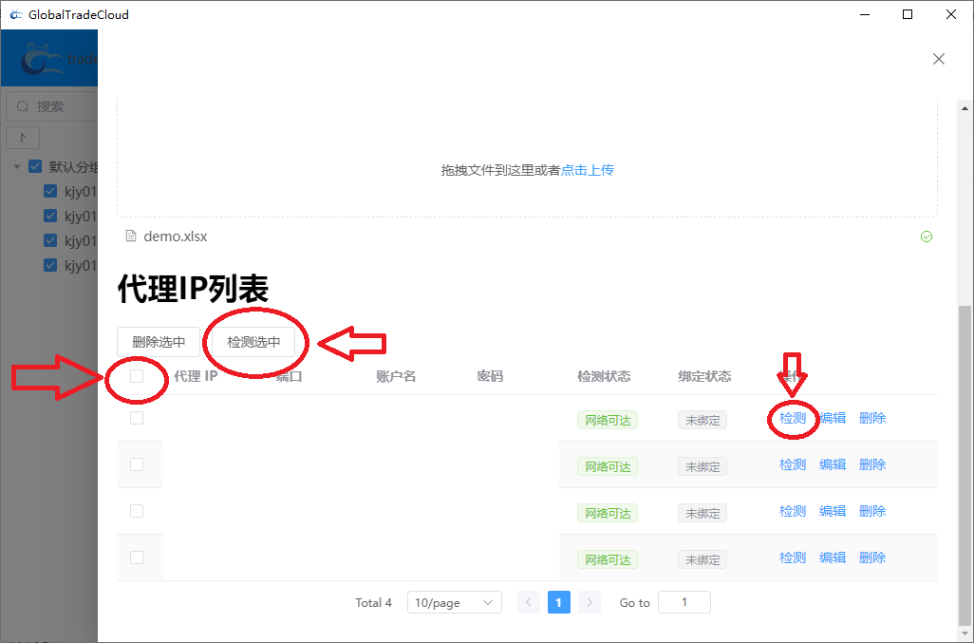Click the Go to page number input field
974x643 pixels.
tap(684, 601)
